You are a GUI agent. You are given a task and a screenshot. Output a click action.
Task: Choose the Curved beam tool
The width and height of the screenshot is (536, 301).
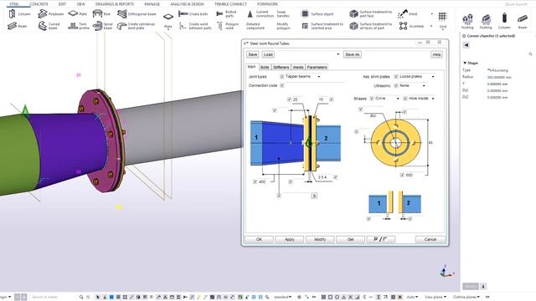point(49,26)
